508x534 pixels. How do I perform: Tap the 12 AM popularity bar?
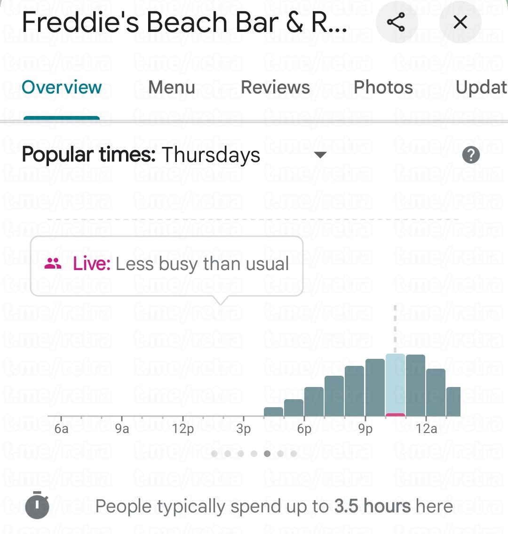(x=436, y=393)
